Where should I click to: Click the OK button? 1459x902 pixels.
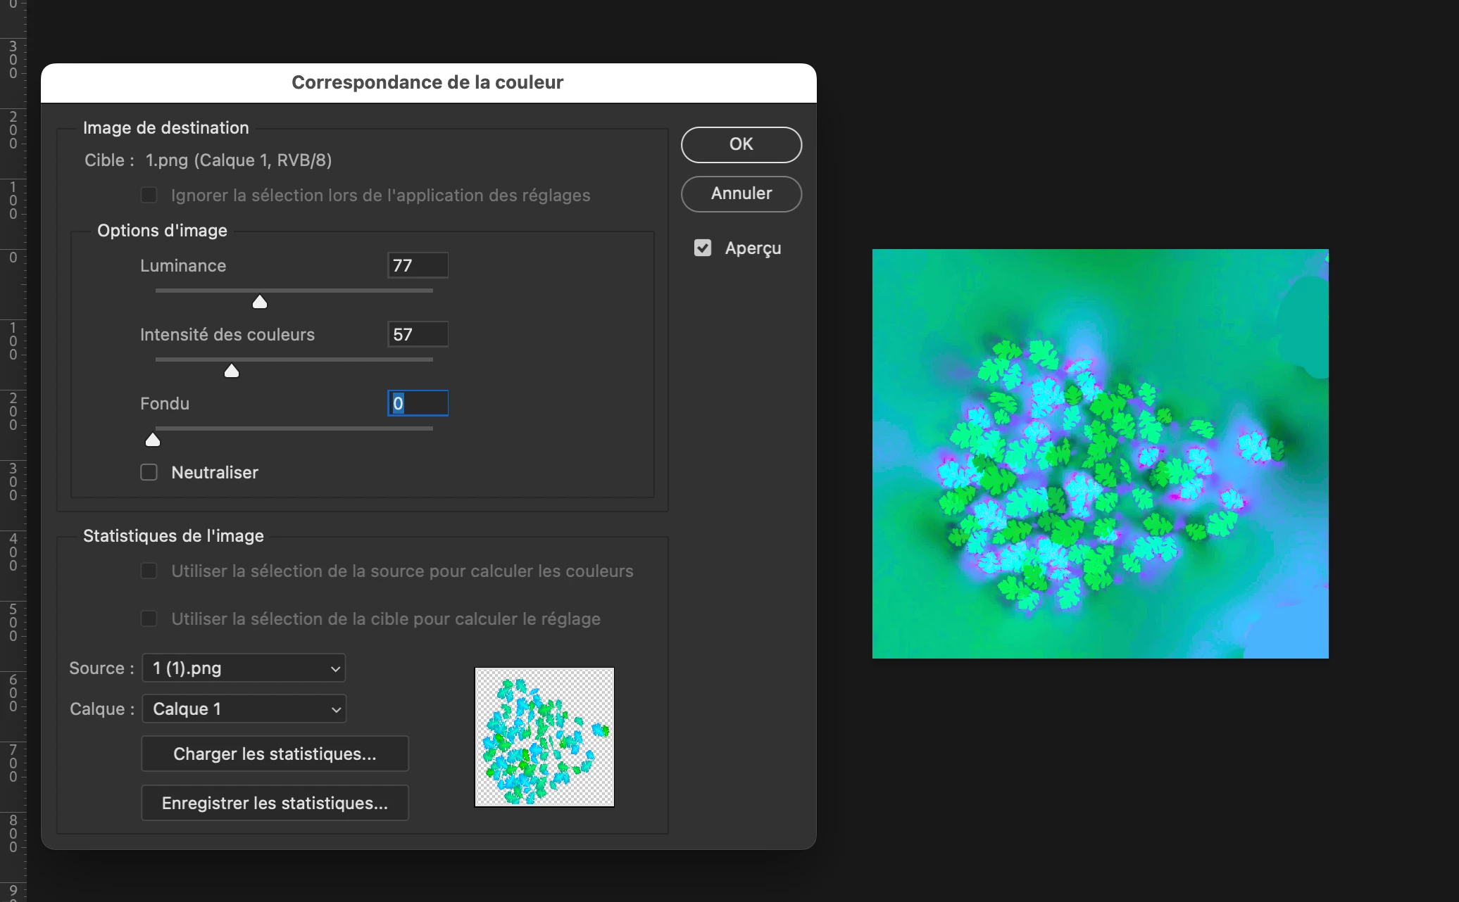click(741, 144)
